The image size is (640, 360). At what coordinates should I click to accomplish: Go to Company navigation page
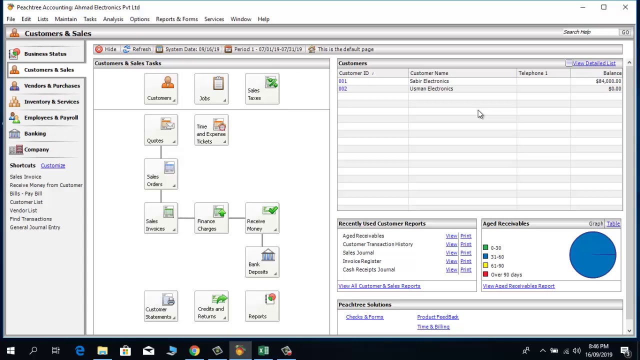[45, 149]
